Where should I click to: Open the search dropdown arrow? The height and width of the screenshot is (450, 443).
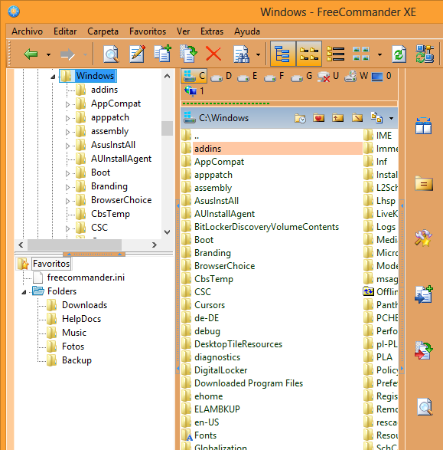click(258, 54)
